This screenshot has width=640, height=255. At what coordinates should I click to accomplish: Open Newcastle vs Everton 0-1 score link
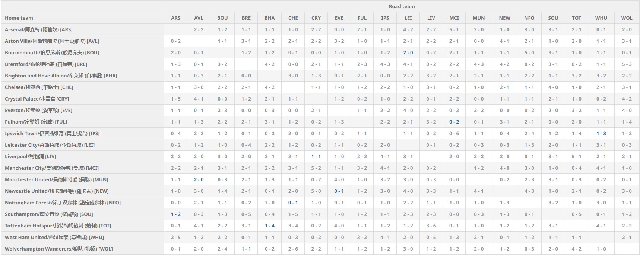click(339, 191)
